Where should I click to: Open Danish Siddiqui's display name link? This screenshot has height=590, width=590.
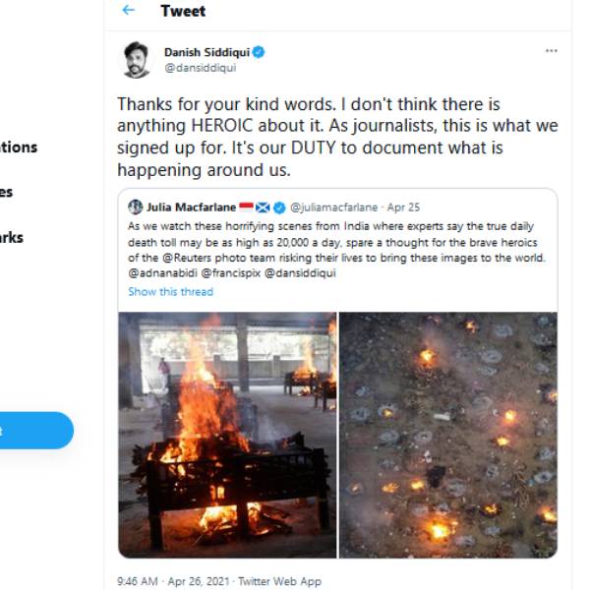205,52
